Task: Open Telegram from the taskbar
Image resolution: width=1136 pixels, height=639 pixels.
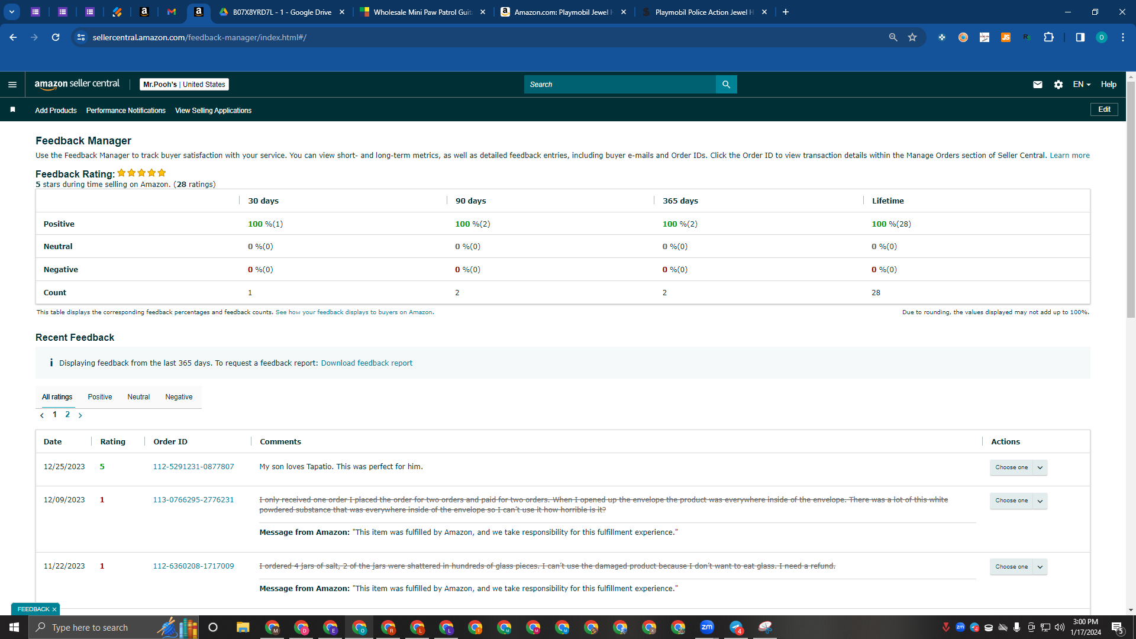Action: click(736, 627)
